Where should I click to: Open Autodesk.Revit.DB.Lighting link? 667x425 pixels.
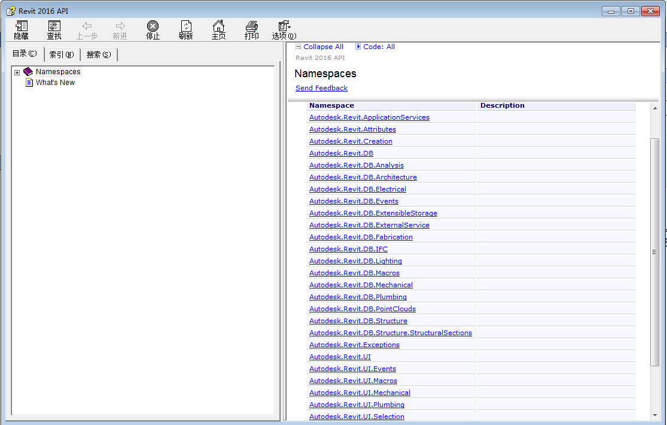coord(355,260)
